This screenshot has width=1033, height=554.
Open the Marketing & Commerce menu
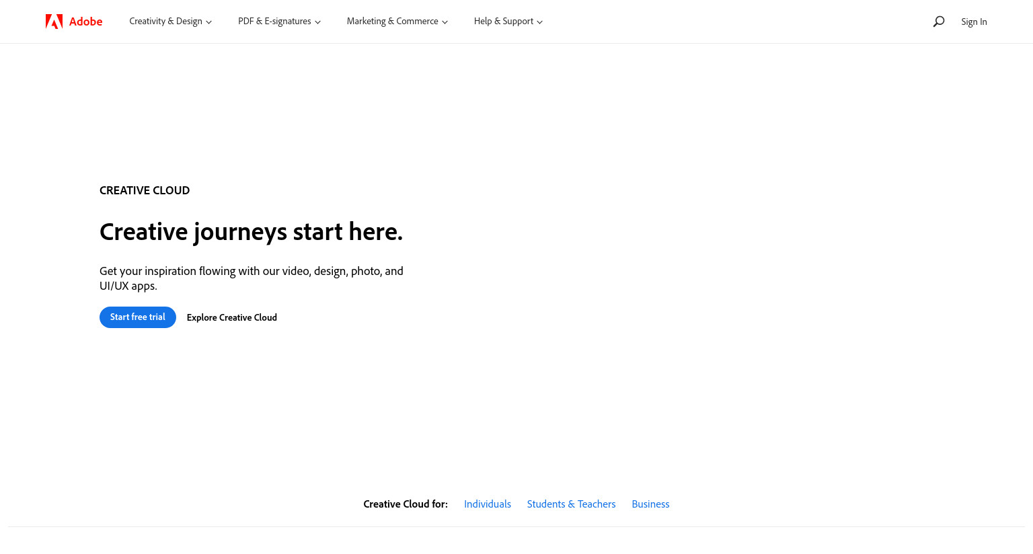pos(397,22)
